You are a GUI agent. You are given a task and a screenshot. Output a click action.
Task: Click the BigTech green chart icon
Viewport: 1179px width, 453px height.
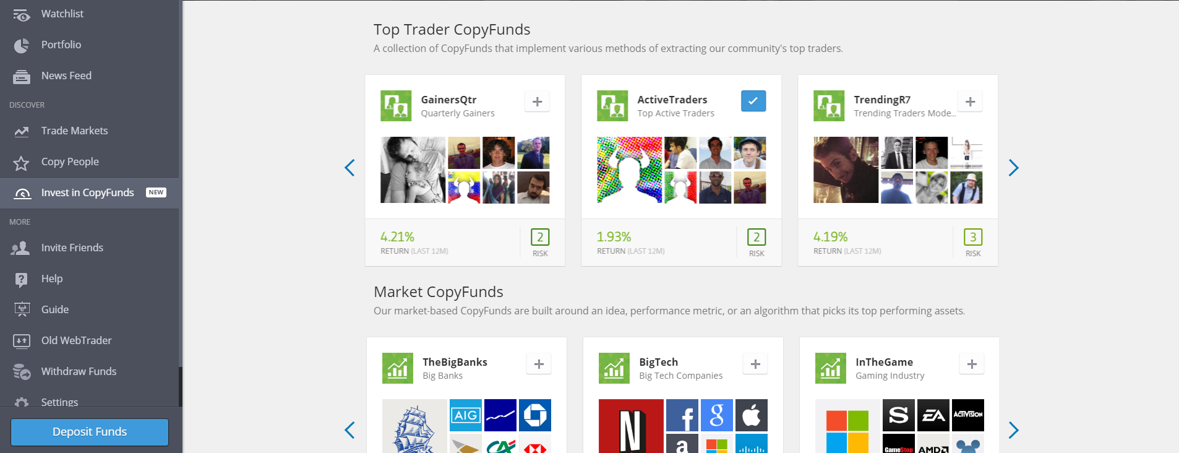click(614, 368)
